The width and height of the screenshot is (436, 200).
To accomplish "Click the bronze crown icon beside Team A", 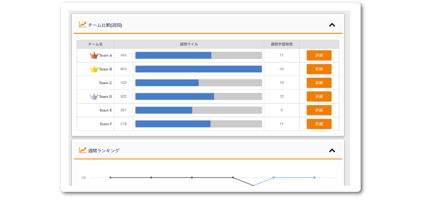I will pos(94,56).
